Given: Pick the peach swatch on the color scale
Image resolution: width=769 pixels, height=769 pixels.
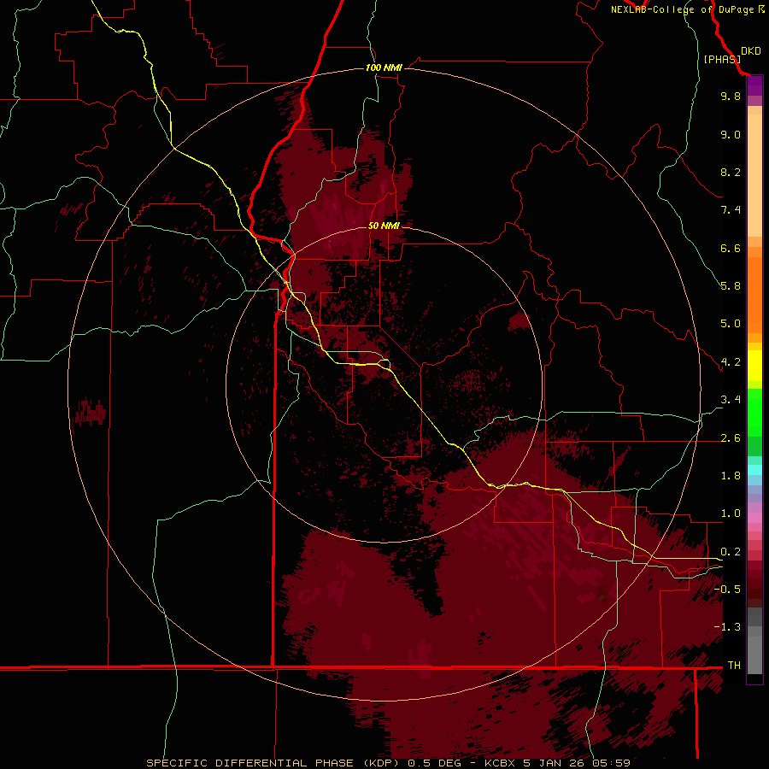Looking at the screenshot, I should tap(754, 175).
